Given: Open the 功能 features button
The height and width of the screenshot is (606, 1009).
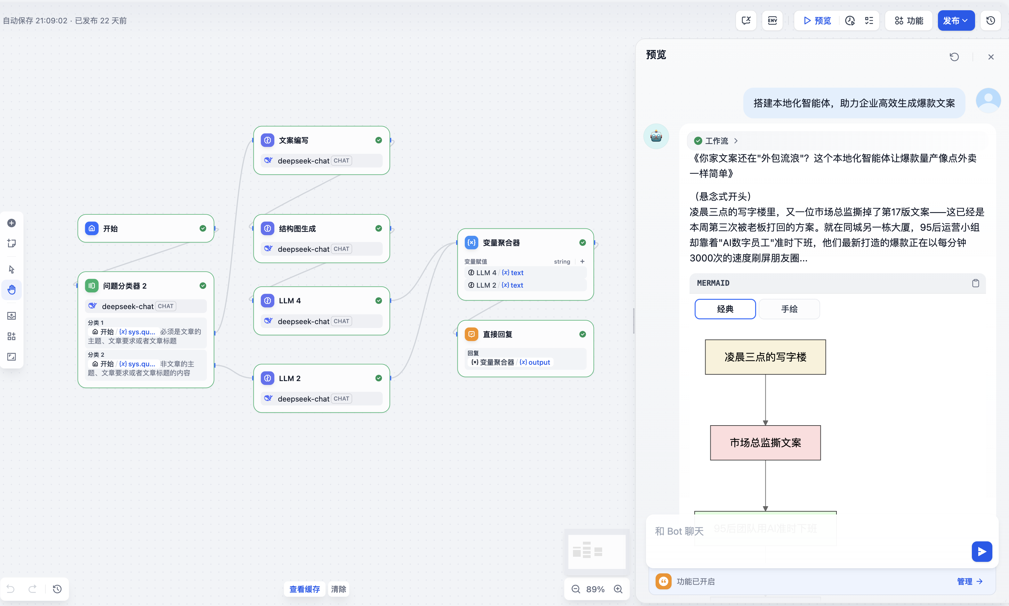Looking at the screenshot, I should click(908, 20).
